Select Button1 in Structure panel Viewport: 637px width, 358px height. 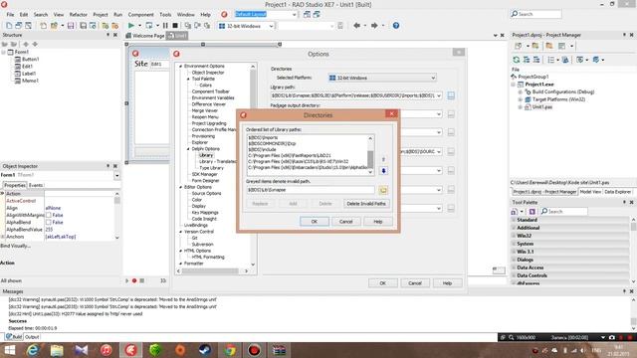(x=30, y=60)
